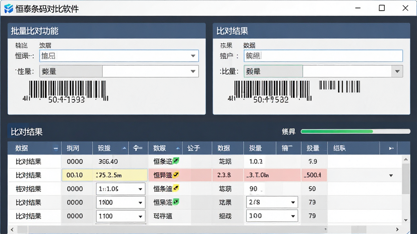
Task: Click the text field at the top of the upper 比对结果 panel
Action: pyautogui.click(x=323, y=56)
